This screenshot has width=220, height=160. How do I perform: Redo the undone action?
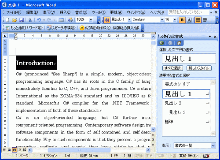[49, 20]
